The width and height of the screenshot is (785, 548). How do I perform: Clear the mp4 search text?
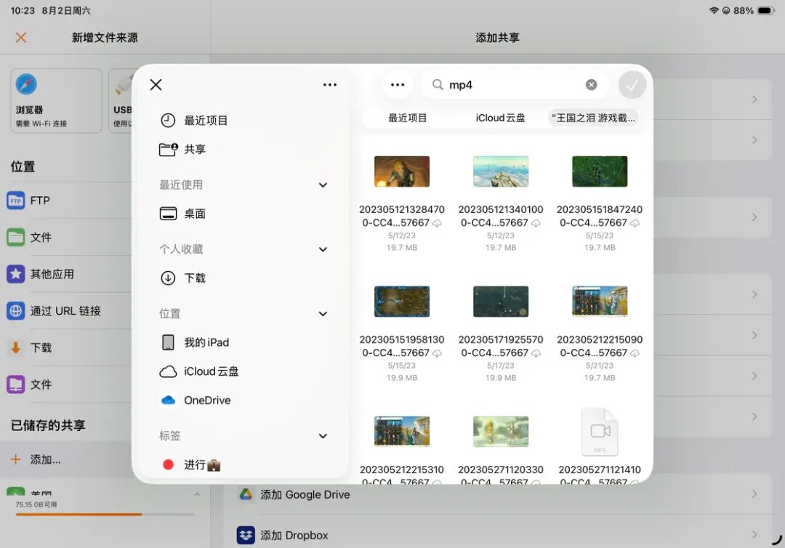point(591,84)
